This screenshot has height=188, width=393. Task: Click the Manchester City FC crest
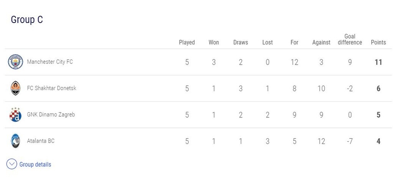[16, 62]
